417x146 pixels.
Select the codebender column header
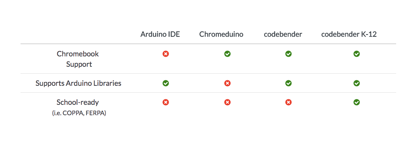[x=283, y=34]
